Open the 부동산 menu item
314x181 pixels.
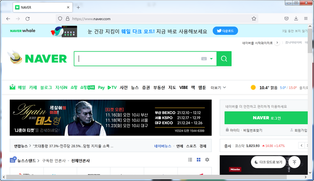pyautogui.click(x=159, y=88)
